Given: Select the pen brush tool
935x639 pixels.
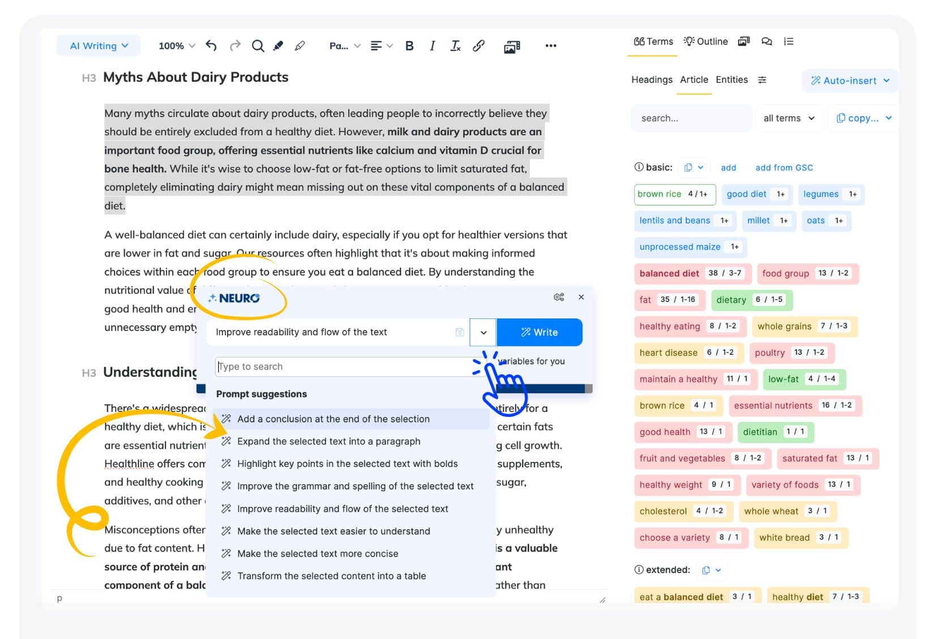Looking at the screenshot, I should click(300, 46).
